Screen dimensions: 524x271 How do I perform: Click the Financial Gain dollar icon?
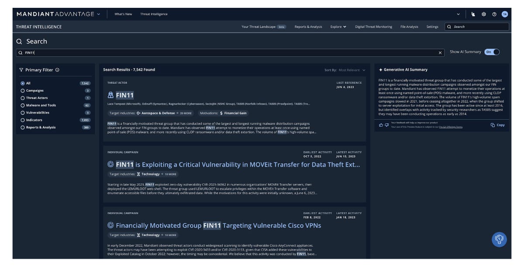[x=221, y=113]
